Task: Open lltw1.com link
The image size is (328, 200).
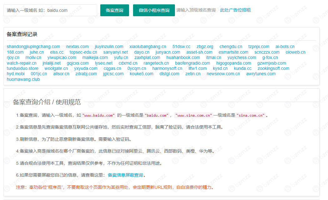Action: click(197, 68)
